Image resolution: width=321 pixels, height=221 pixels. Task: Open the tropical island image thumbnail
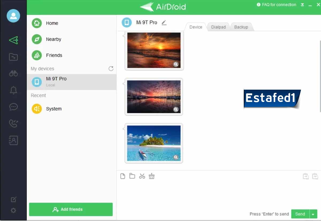pos(154,143)
